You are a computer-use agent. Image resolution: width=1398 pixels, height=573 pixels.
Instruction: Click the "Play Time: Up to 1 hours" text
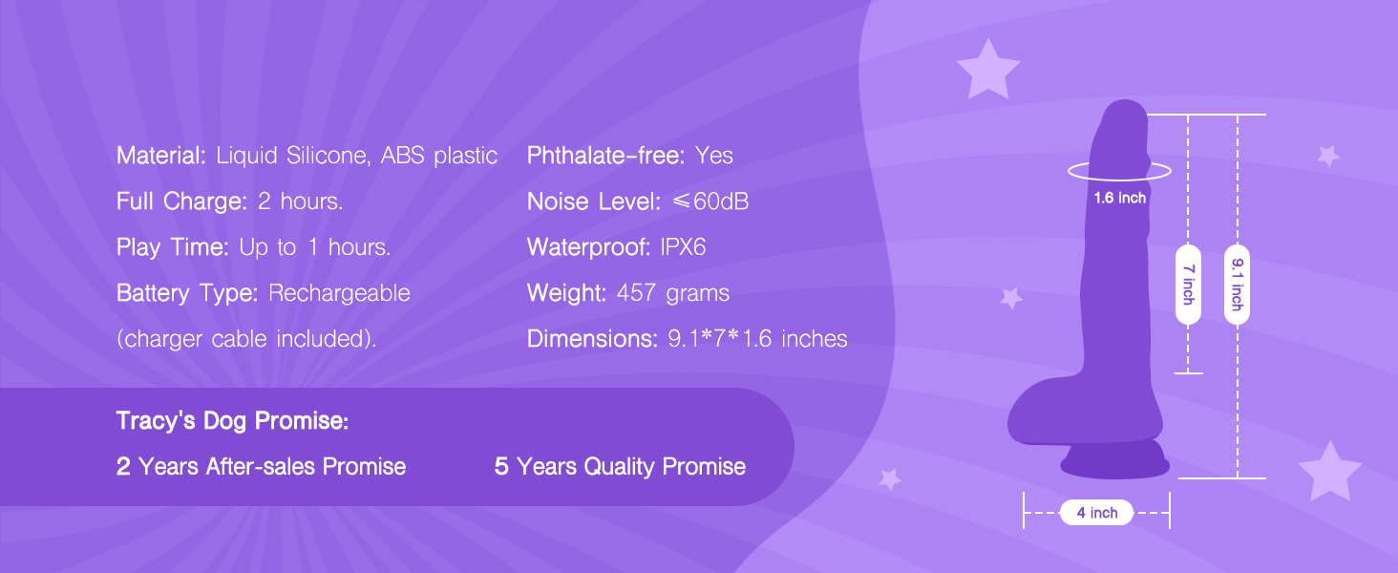coord(253,247)
